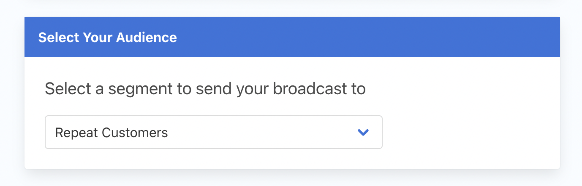This screenshot has width=582, height=186.
Task: Click the word 'Customers' inside the dropdown
Action: tap(135, 133)
